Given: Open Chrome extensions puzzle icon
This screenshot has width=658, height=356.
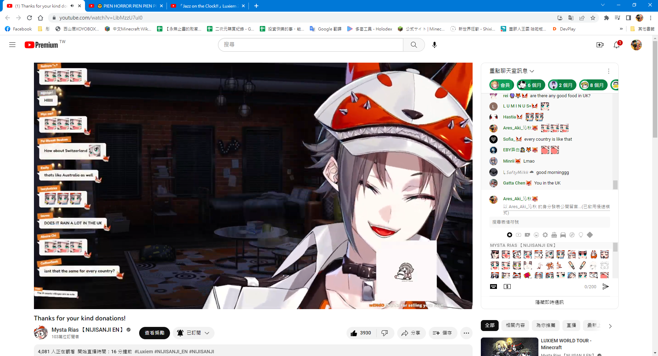Looking at the screenshot, I should (x=607, y=18).
